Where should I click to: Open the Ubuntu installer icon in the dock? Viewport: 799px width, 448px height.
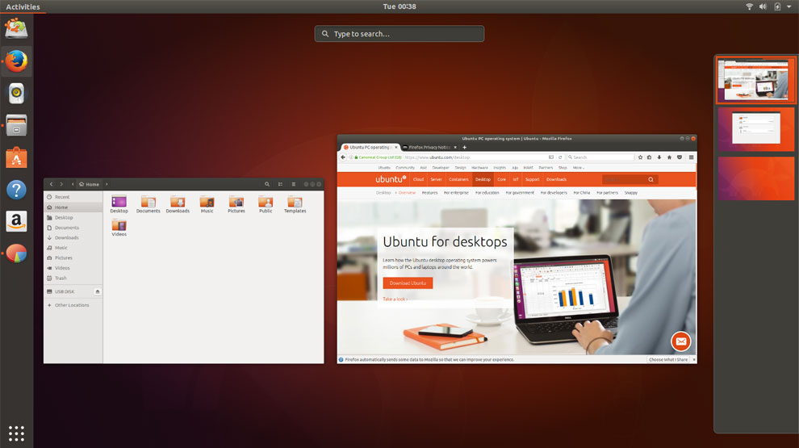coord(16,28)
